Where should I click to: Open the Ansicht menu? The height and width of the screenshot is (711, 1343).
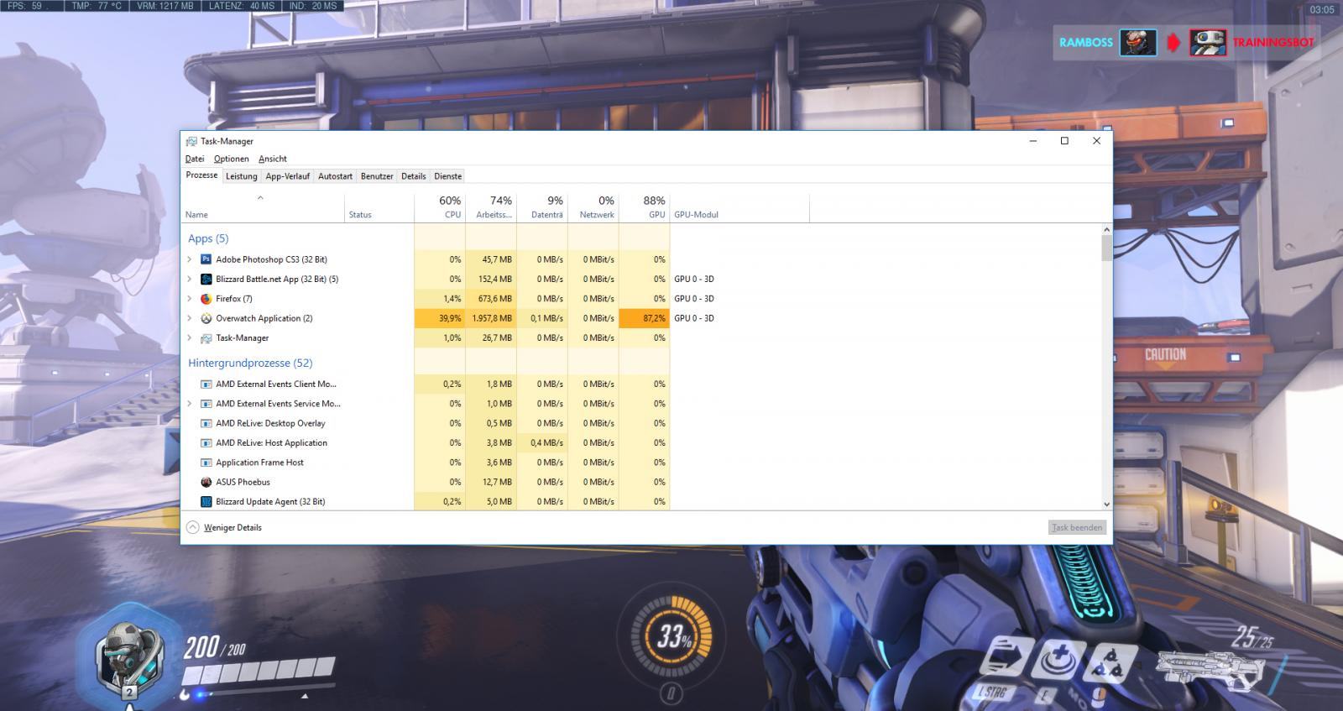pyautogui.click(x=273, y=159)
